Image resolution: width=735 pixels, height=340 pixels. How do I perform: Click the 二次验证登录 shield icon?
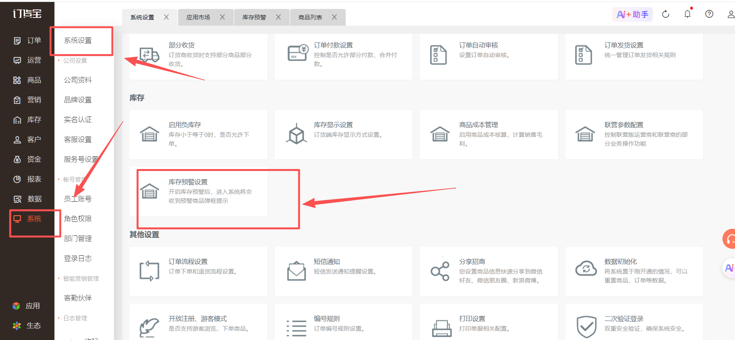pos(586,327)
